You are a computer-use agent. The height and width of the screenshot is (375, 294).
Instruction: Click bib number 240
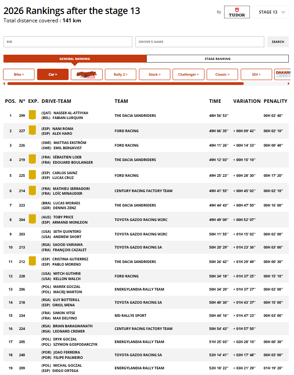[x=22, y=355]
